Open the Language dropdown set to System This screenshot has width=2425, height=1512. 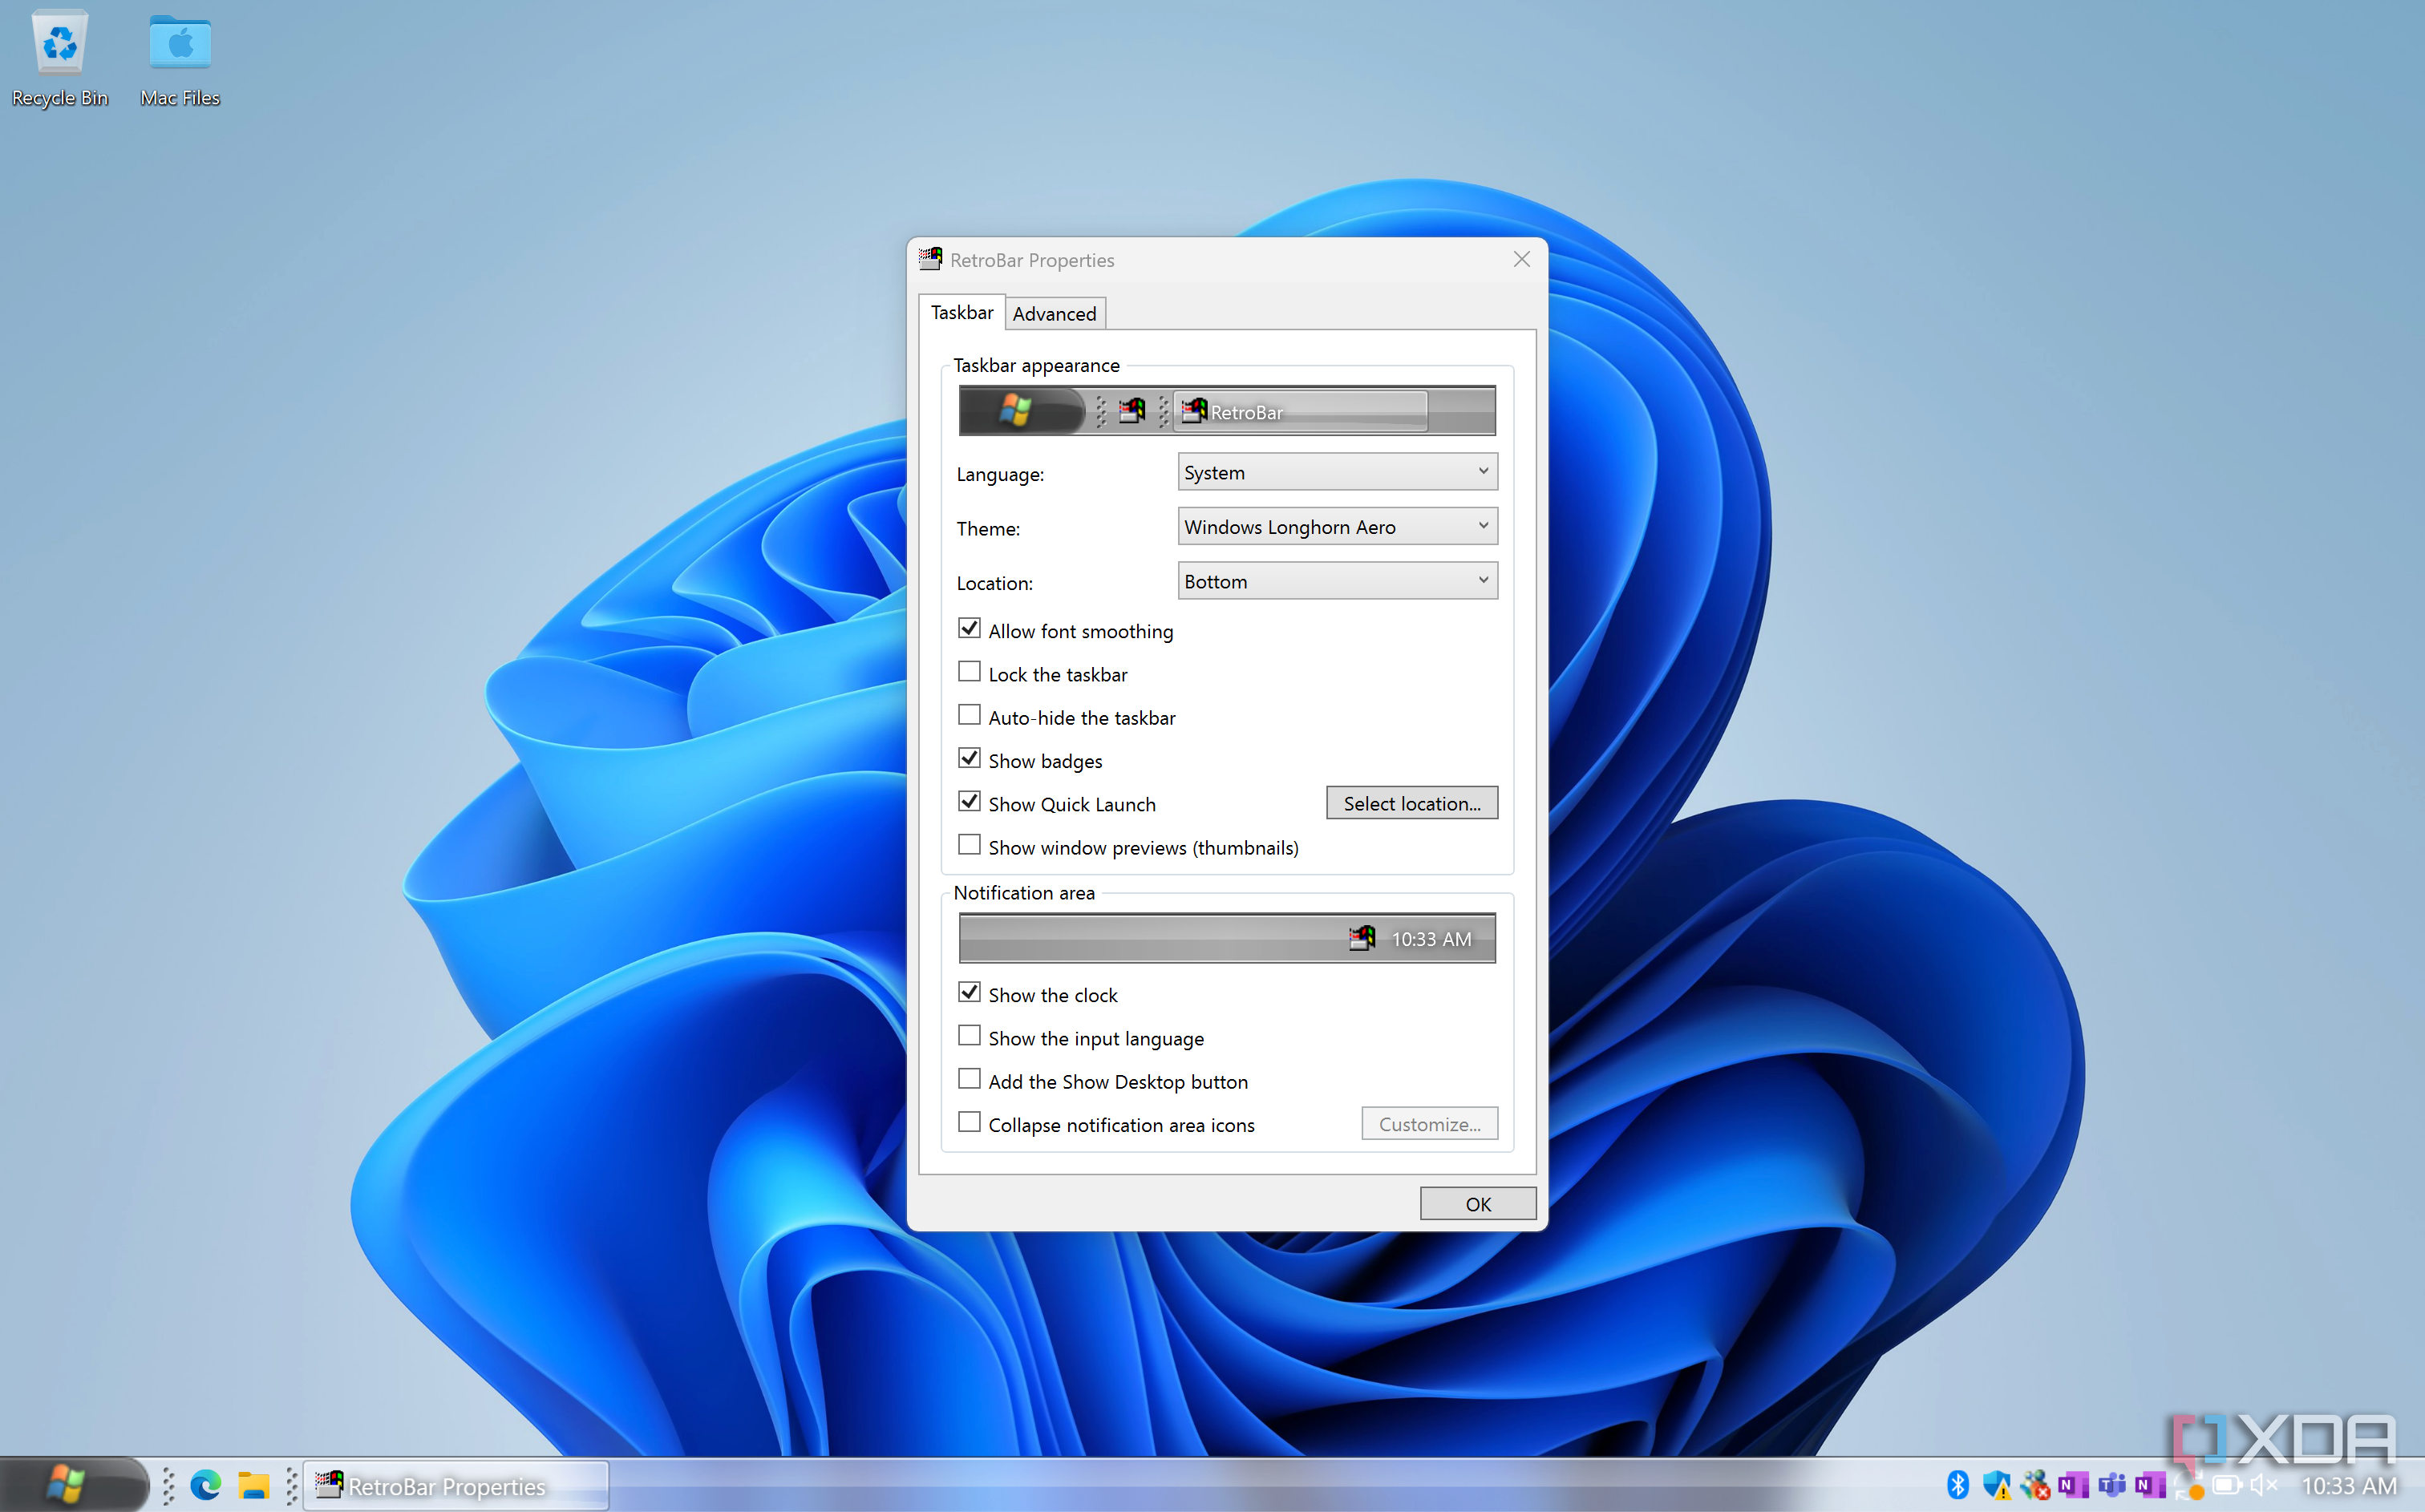[1337, 472]
